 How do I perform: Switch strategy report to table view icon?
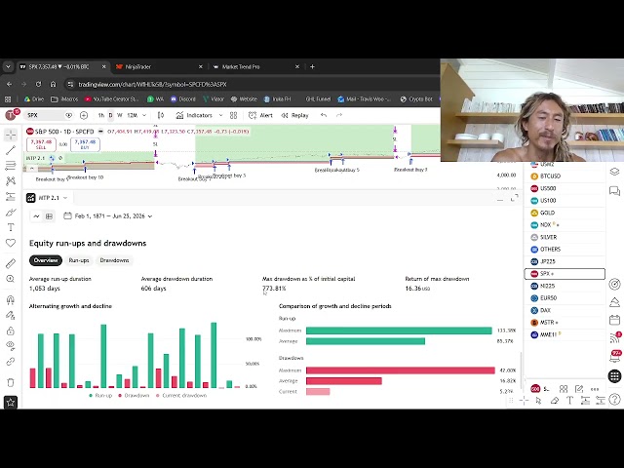49,216
